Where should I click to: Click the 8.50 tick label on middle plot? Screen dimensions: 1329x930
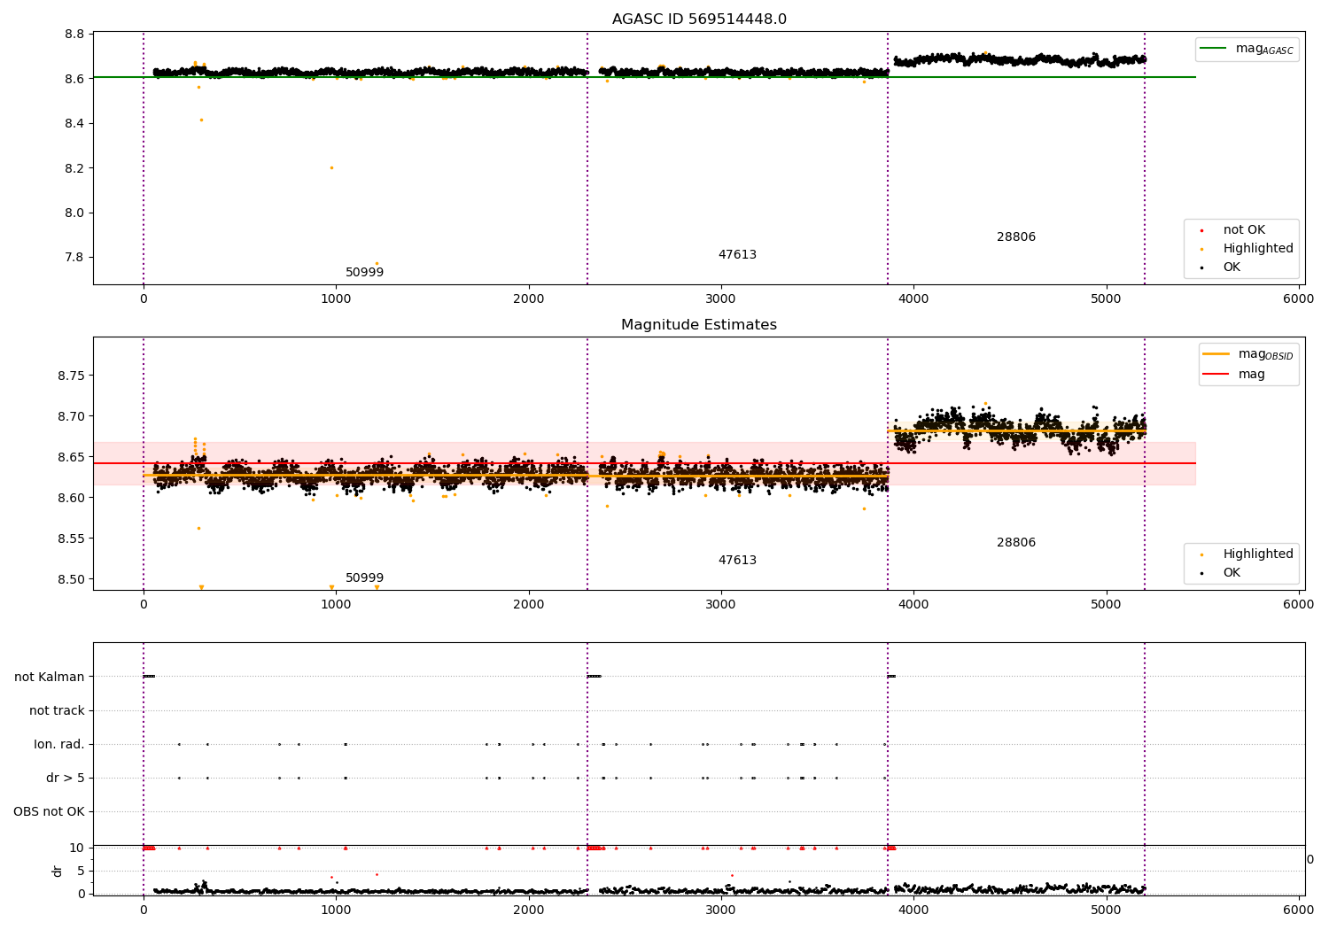pos(71,579)
